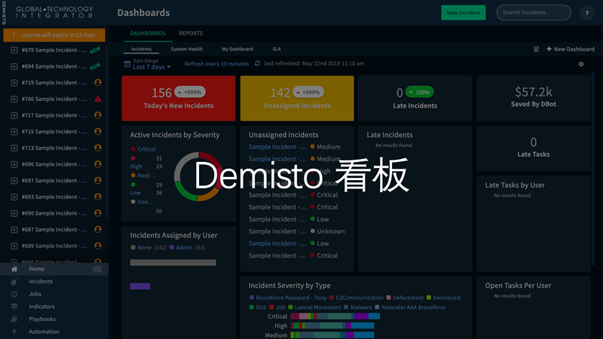Open the first Medium unassigned Sample Incident link
Viewport: 603px width, 339px height.
(277, 147)
